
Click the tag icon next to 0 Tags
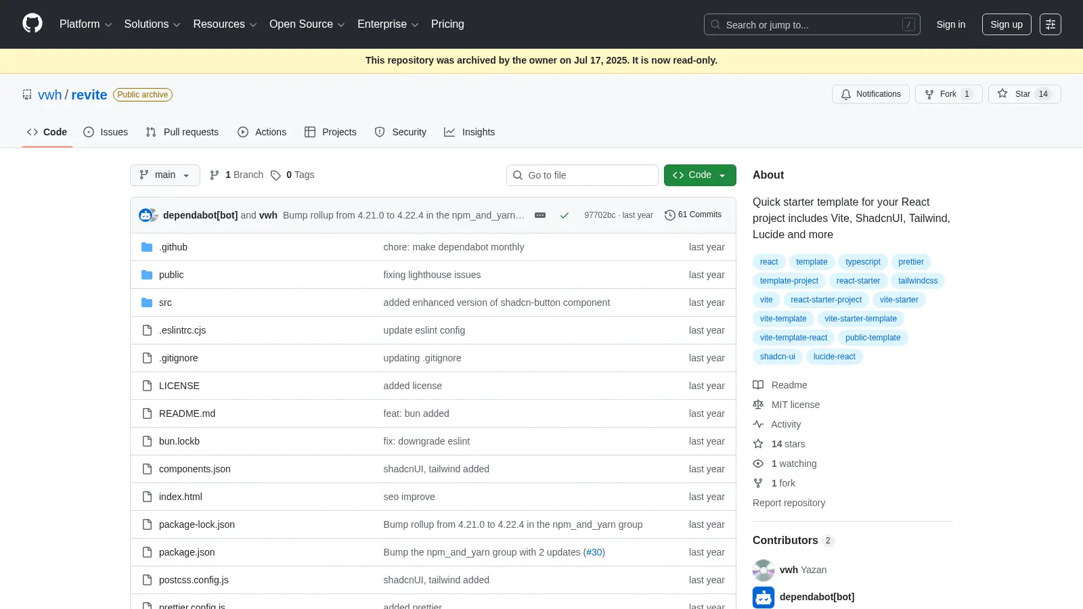point(275,175)
